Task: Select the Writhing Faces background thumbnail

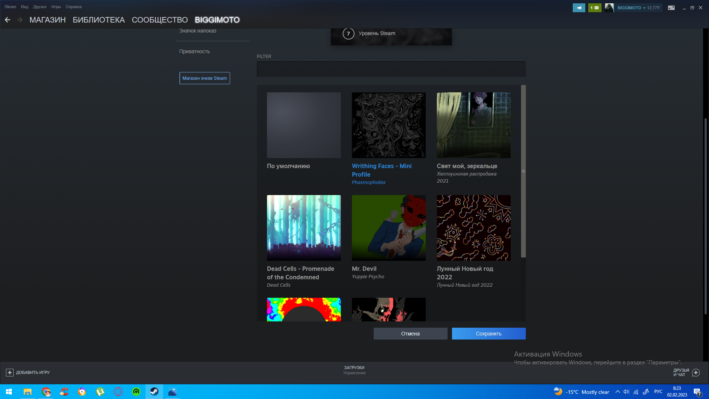Action: (388, 125)
